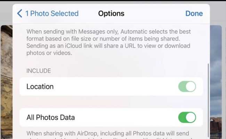Go back to 1 Photo Selected
226x139 pixels.
coord(48,14)
